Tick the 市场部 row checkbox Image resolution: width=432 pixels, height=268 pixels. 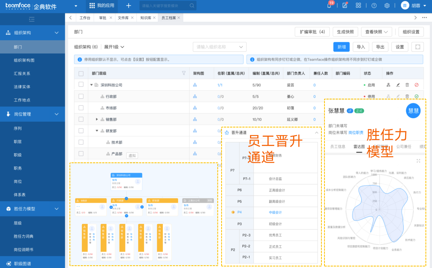point(81,108)
